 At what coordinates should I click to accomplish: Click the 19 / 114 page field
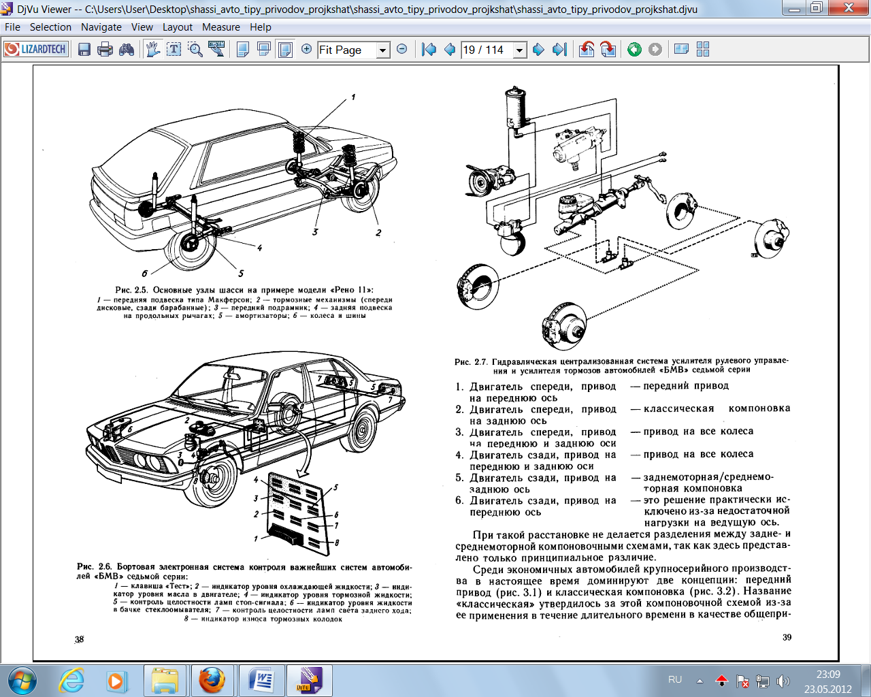tap(487, 50)
